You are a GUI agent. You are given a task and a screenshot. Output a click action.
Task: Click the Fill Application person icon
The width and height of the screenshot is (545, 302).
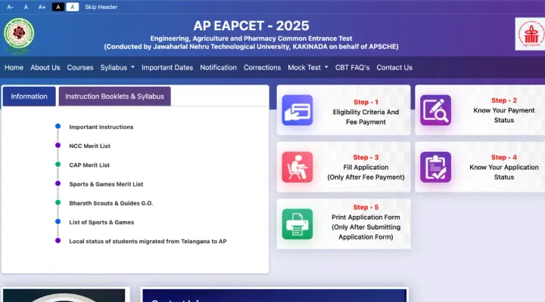coord(297,167)
